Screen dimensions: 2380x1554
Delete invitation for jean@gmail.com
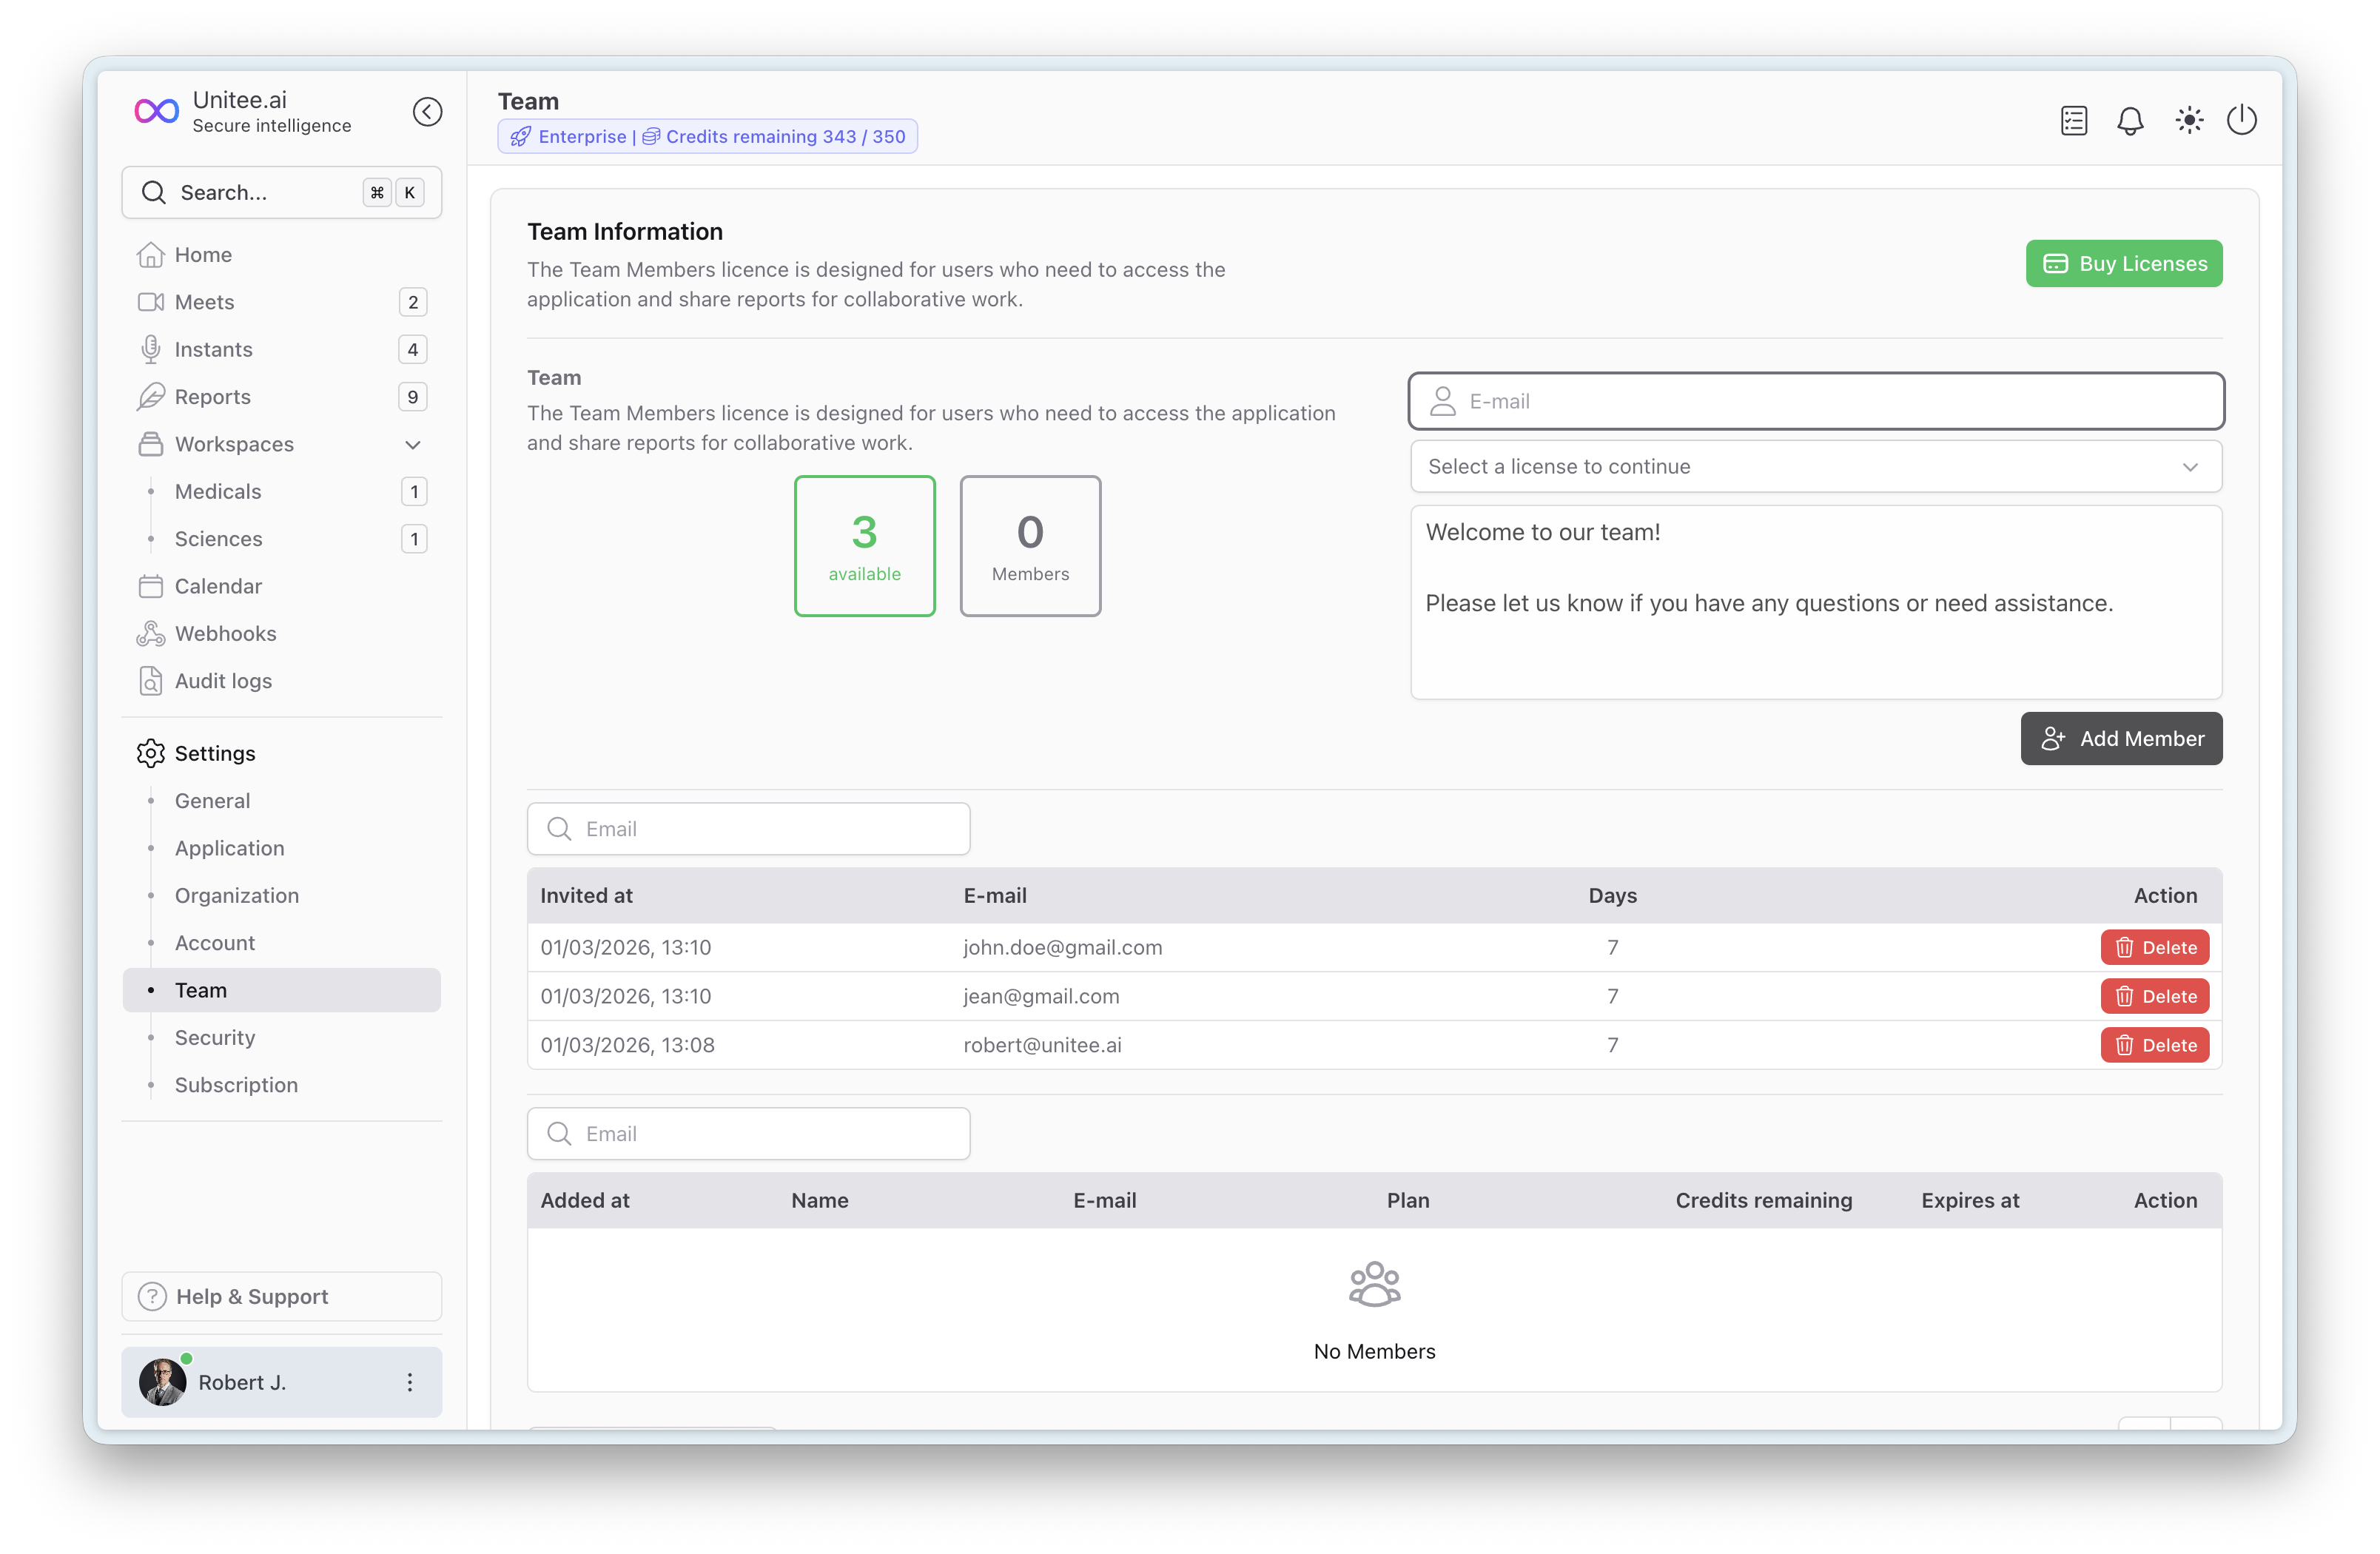coord(2154,996)
